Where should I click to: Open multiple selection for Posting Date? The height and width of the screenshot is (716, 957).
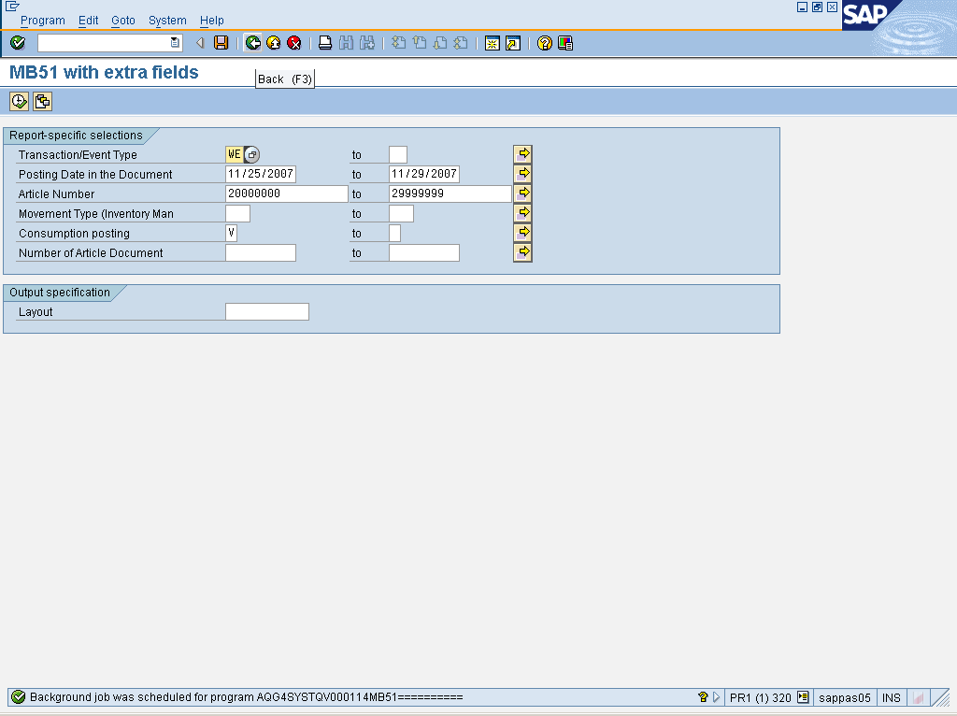pyautogui.click(x=523, y=174)
